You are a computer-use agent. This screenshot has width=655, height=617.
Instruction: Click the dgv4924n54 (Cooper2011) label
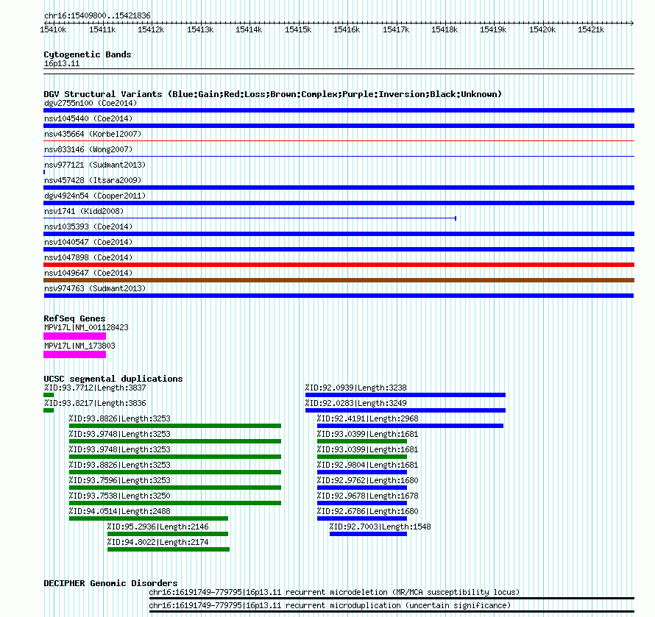pos(95,196)
